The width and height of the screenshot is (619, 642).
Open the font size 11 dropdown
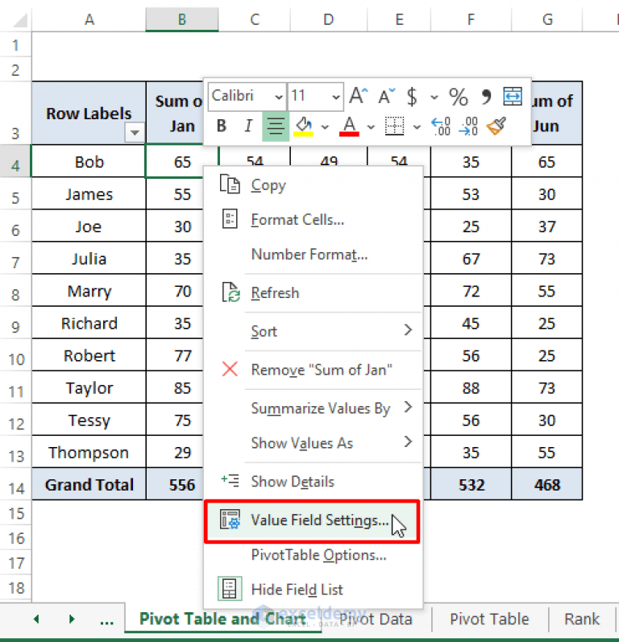335,97
